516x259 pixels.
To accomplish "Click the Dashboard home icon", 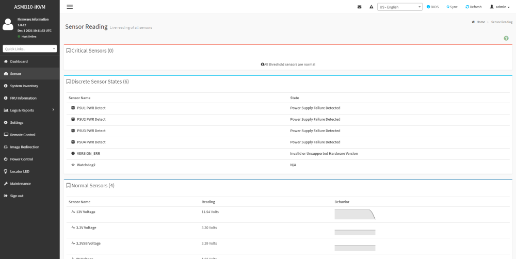I will 6,61.
